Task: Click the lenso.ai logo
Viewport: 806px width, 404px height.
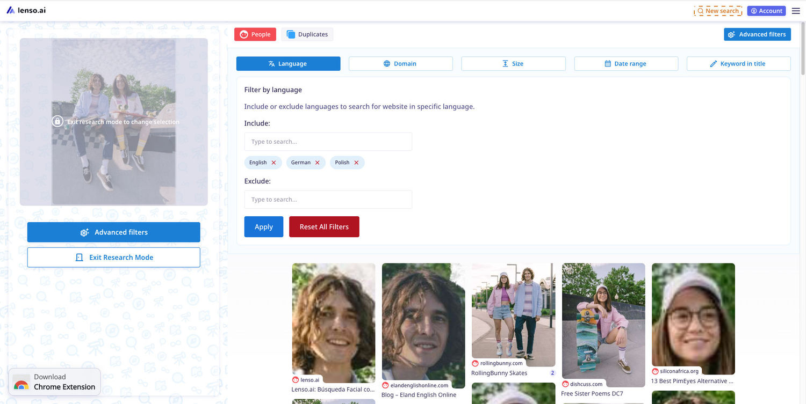Action: tap(27, 10)
